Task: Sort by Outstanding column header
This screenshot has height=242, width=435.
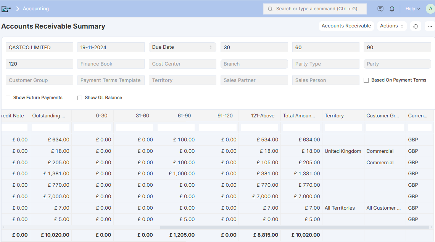Action: coord(51,116)
